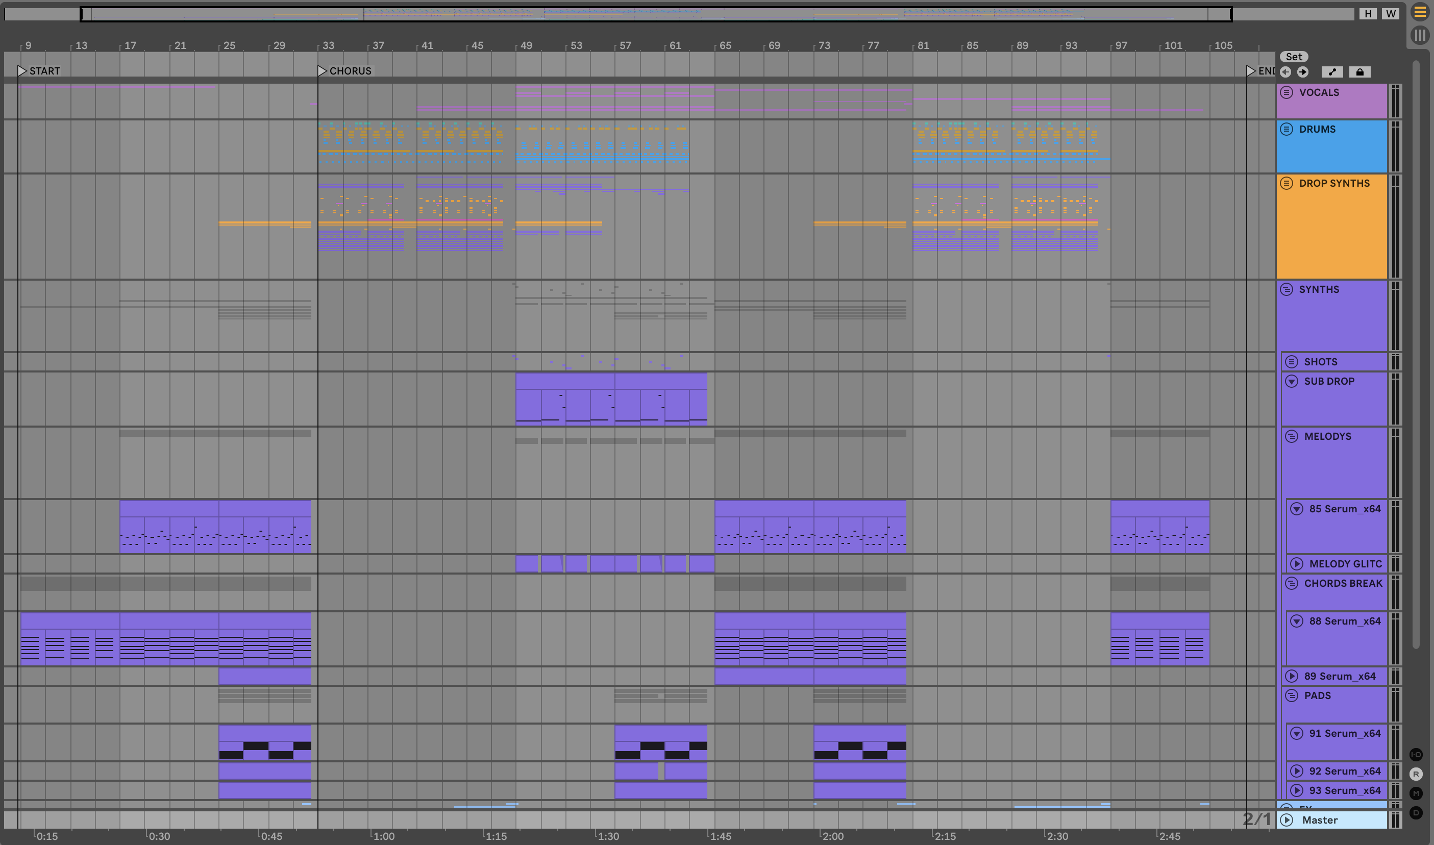Image resolution: width=1434 pixels, height=845 pixels.
Task: Fold the SHOTS group with its circle icon
Action: click(1292, 362)
